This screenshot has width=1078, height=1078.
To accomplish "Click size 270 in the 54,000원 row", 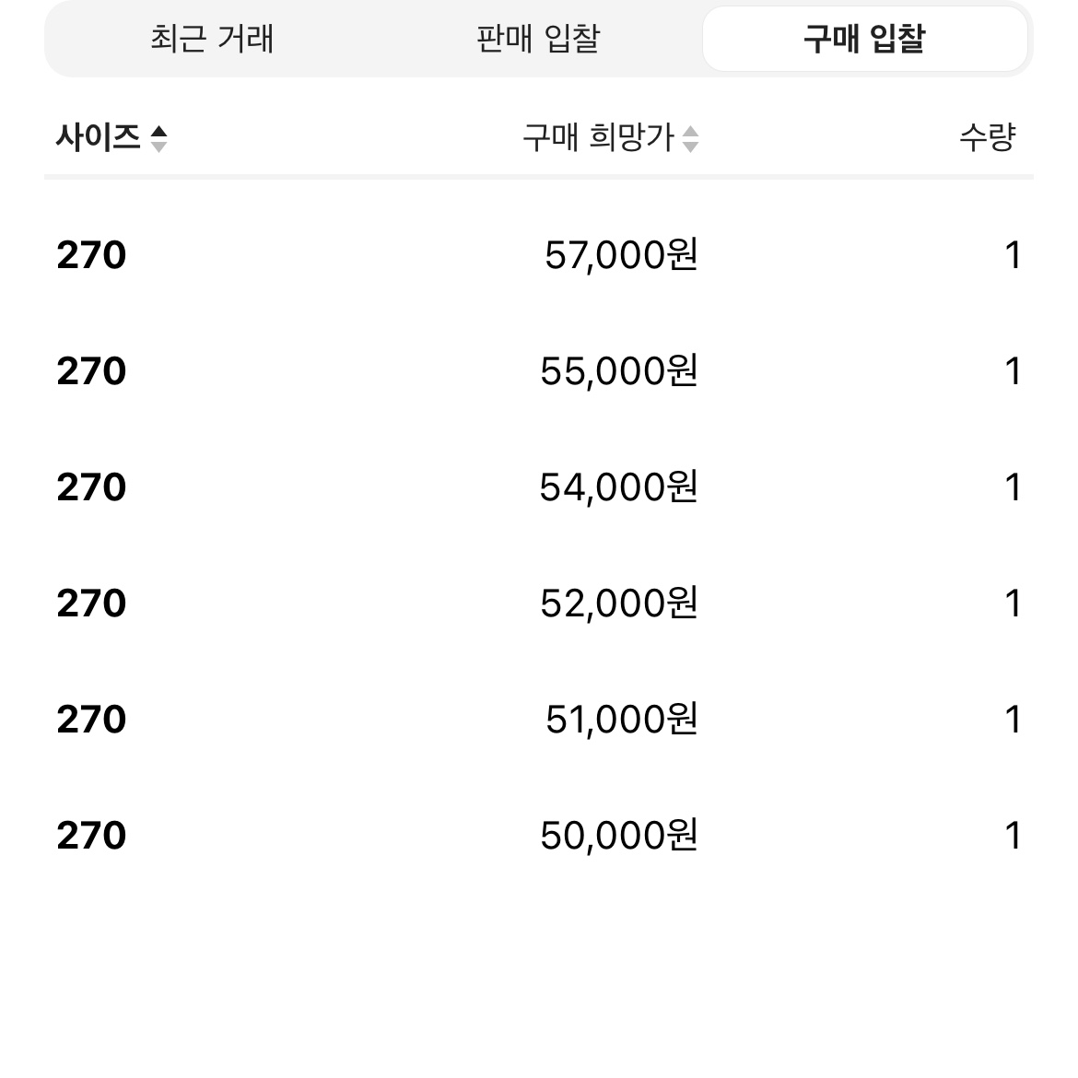I will click(91, 487).
